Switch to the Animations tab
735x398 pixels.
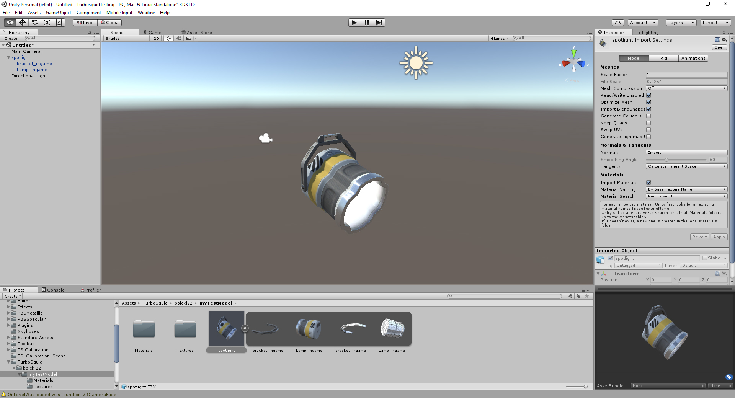click(x=693, y=58)
